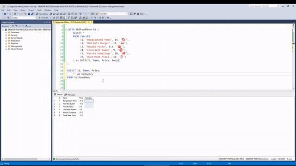Click the Price column header in results
296x166 pixels.
coord(81,98)
